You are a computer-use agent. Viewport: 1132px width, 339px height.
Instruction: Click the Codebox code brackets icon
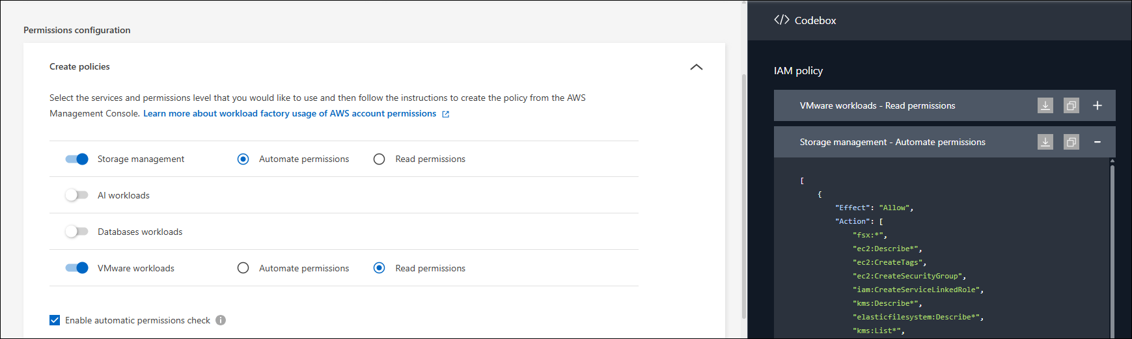point(781,20)
